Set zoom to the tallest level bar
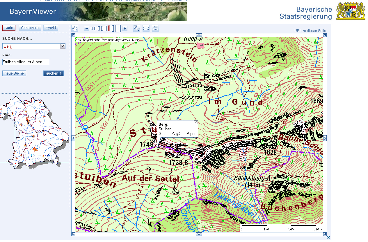This screenshot has height=242, width=368. pyautogui.click(x=120, y=28)
